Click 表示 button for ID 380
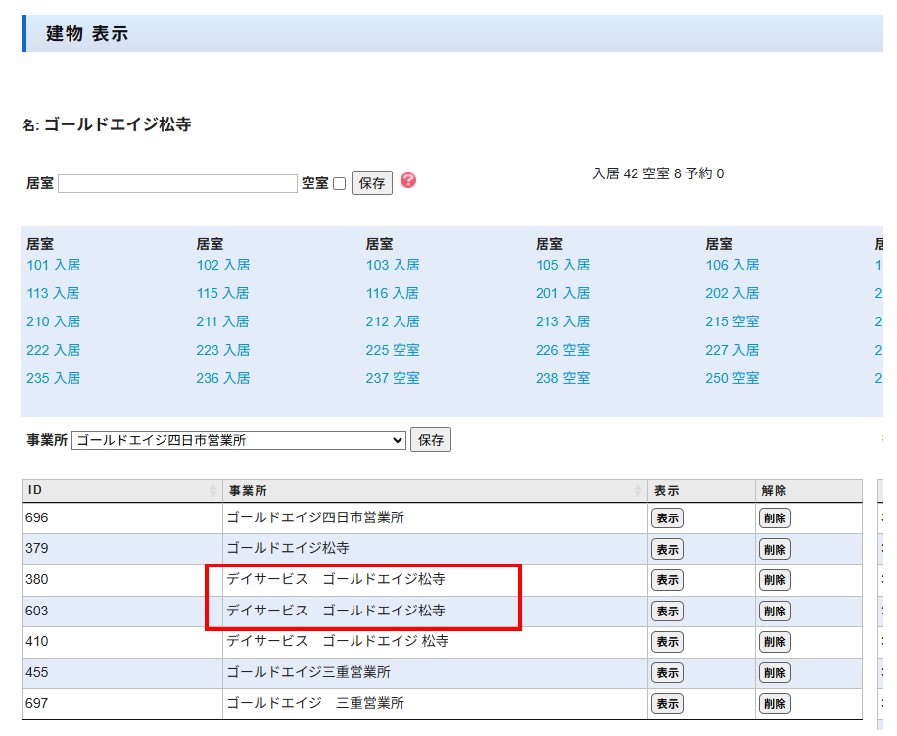897x736 pixels. coord(667,580)
